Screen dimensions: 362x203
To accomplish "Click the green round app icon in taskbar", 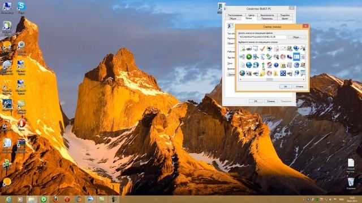I will pos(44,199).
